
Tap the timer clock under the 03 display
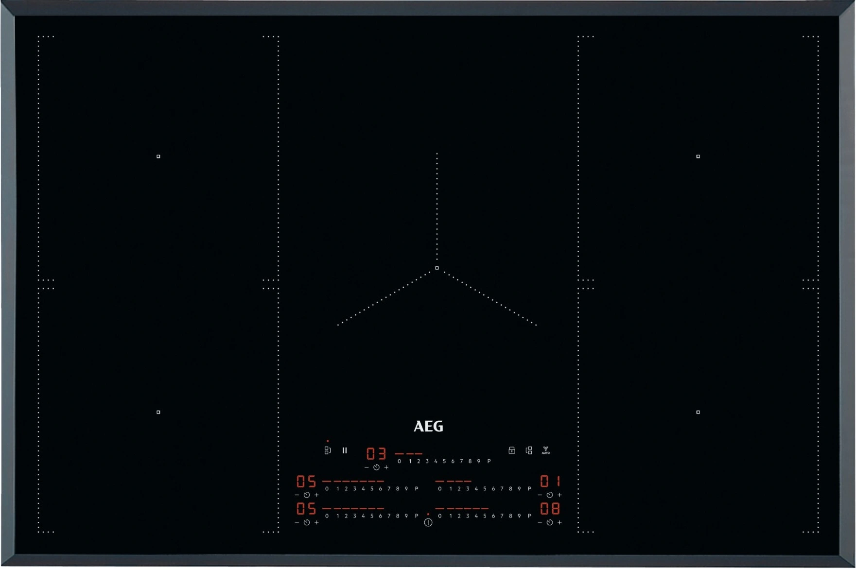click(x=376, y=467)
